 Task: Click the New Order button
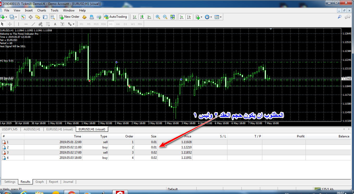coord(69,17)
